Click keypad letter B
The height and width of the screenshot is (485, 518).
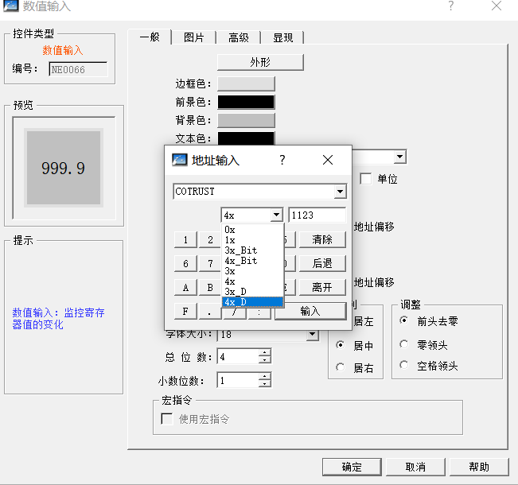click(x=210, y=287)
